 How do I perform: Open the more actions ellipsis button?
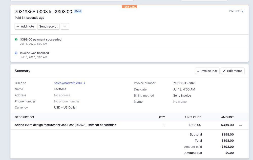[x=65, y=26]
